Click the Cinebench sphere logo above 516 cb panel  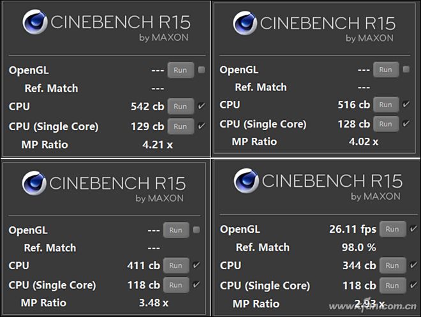coord(245,23)
